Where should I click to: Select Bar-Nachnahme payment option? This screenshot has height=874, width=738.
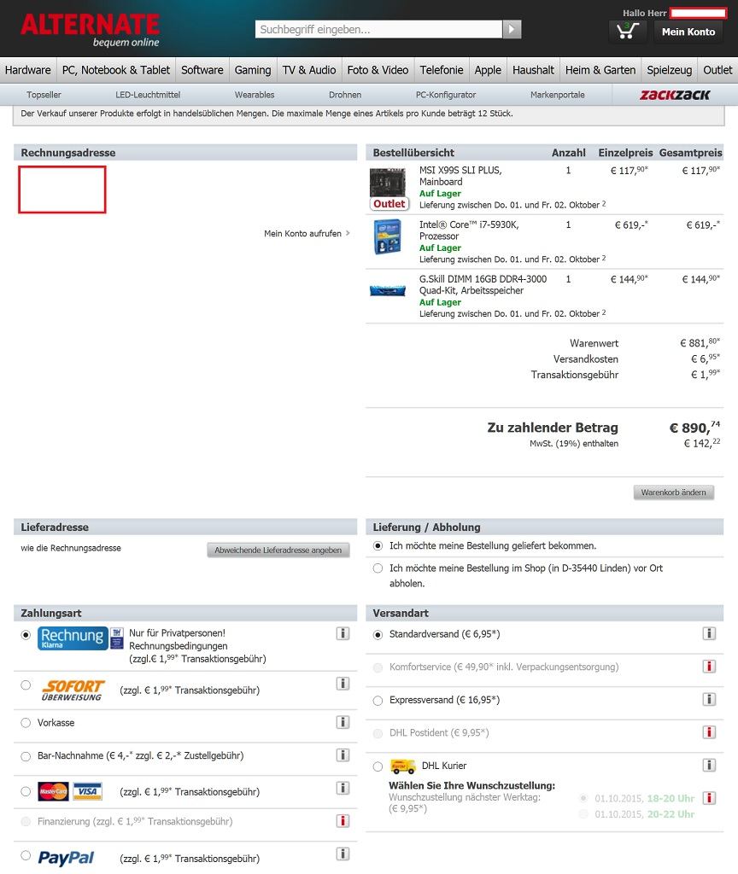click(26, 756)
